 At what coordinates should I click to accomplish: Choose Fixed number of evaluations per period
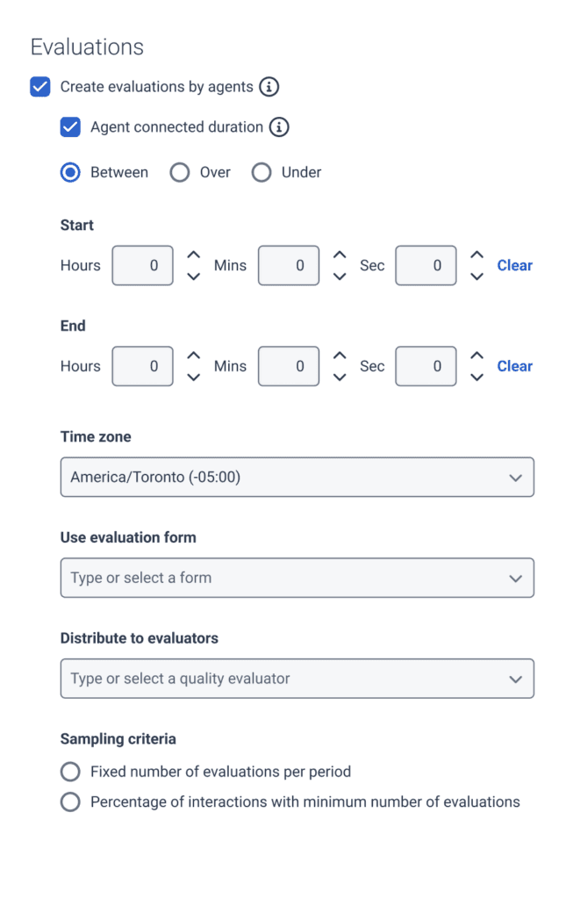70,772
